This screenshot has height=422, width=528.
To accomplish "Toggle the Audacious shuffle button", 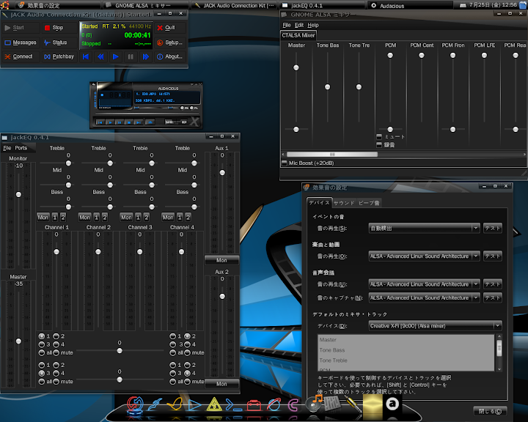I will point(171,122).
